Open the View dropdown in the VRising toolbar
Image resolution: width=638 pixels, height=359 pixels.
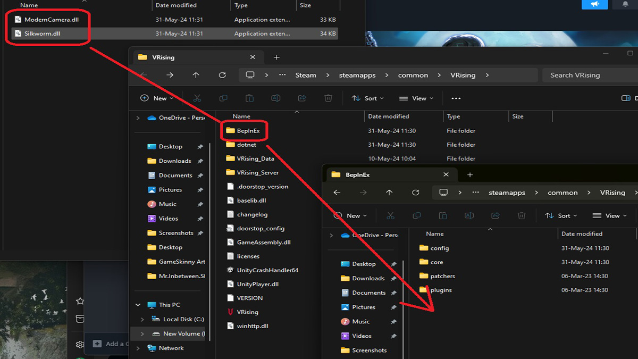point(416,98)
